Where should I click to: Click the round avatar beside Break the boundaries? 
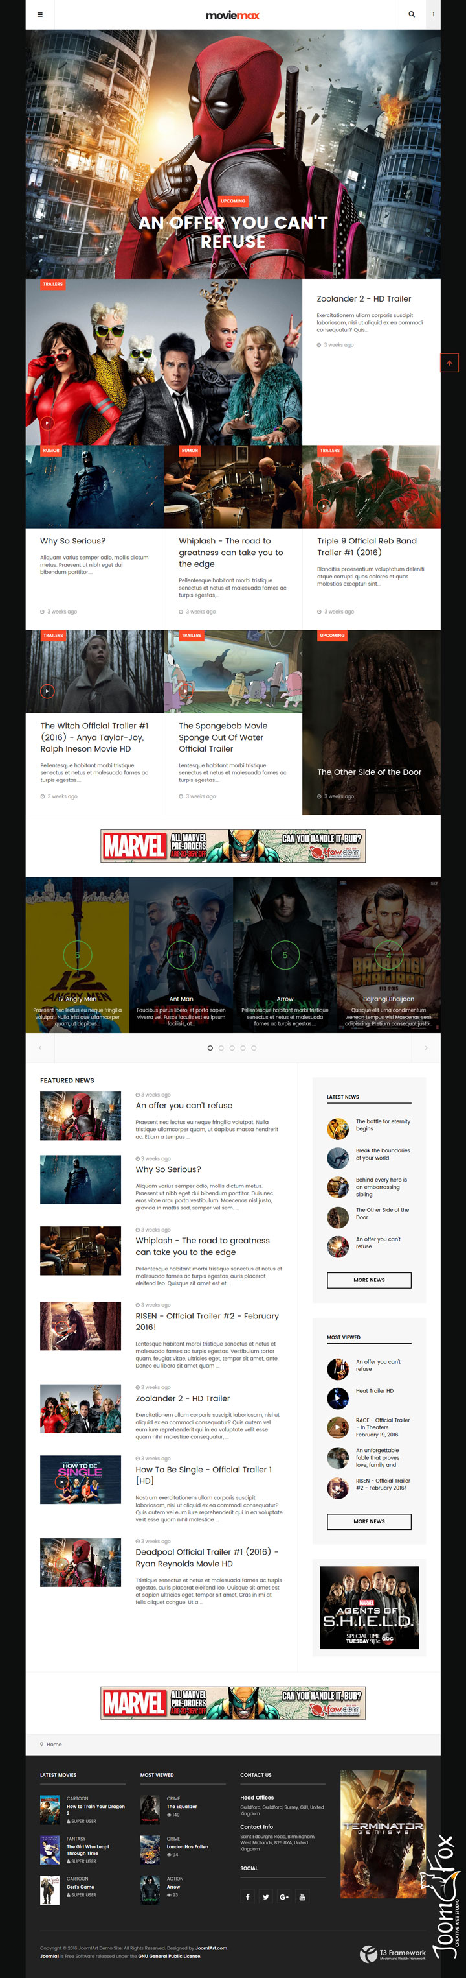pyautogui.click(x=338, y=1157)
